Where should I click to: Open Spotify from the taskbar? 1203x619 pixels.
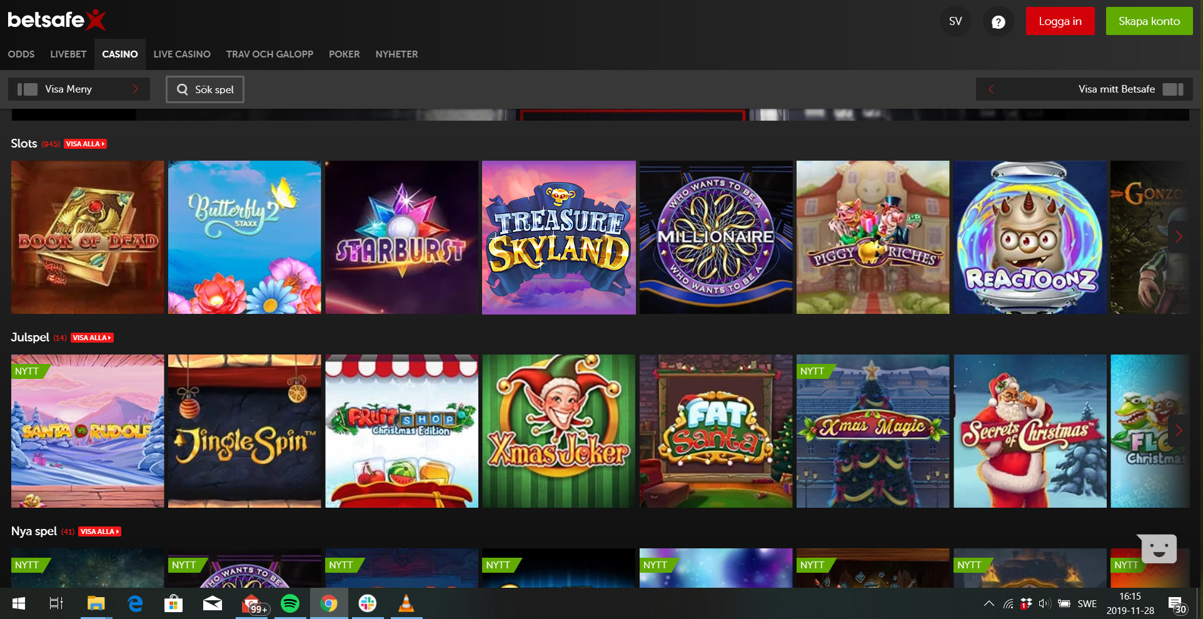290,603
